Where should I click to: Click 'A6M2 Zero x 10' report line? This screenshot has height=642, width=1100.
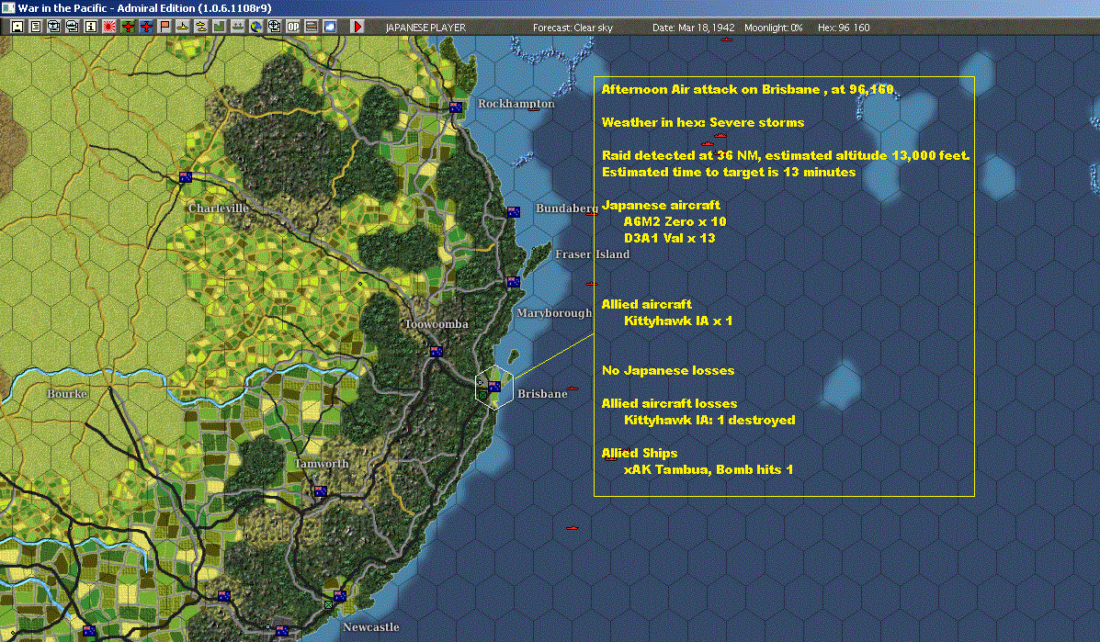click(x=675, y=221)
